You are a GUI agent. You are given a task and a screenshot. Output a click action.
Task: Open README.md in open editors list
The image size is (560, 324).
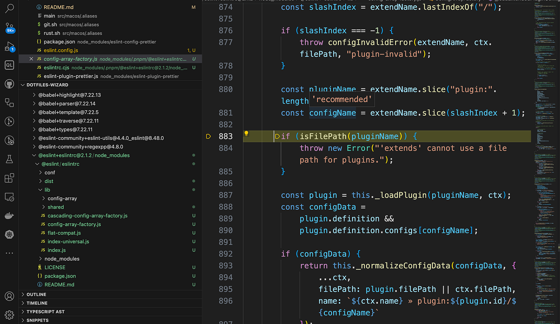[59, 7]
